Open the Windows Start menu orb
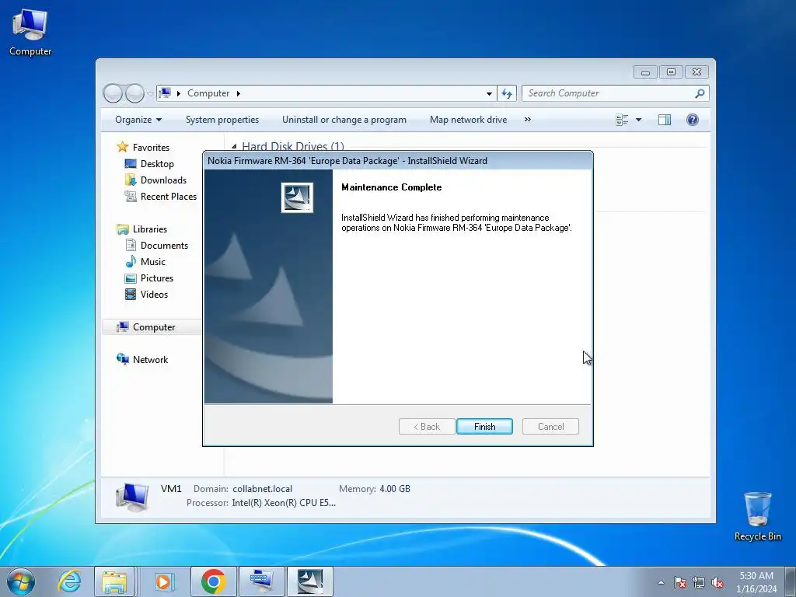796x597 pixels. pos(21,581)
